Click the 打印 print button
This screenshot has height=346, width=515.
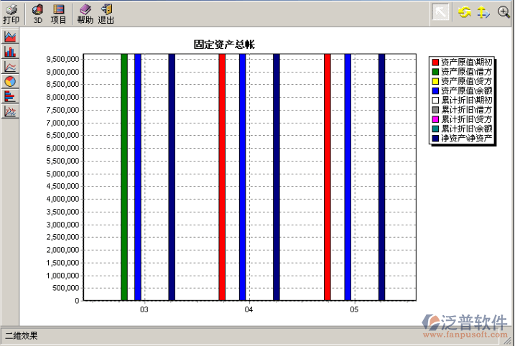tap(11, 13)
